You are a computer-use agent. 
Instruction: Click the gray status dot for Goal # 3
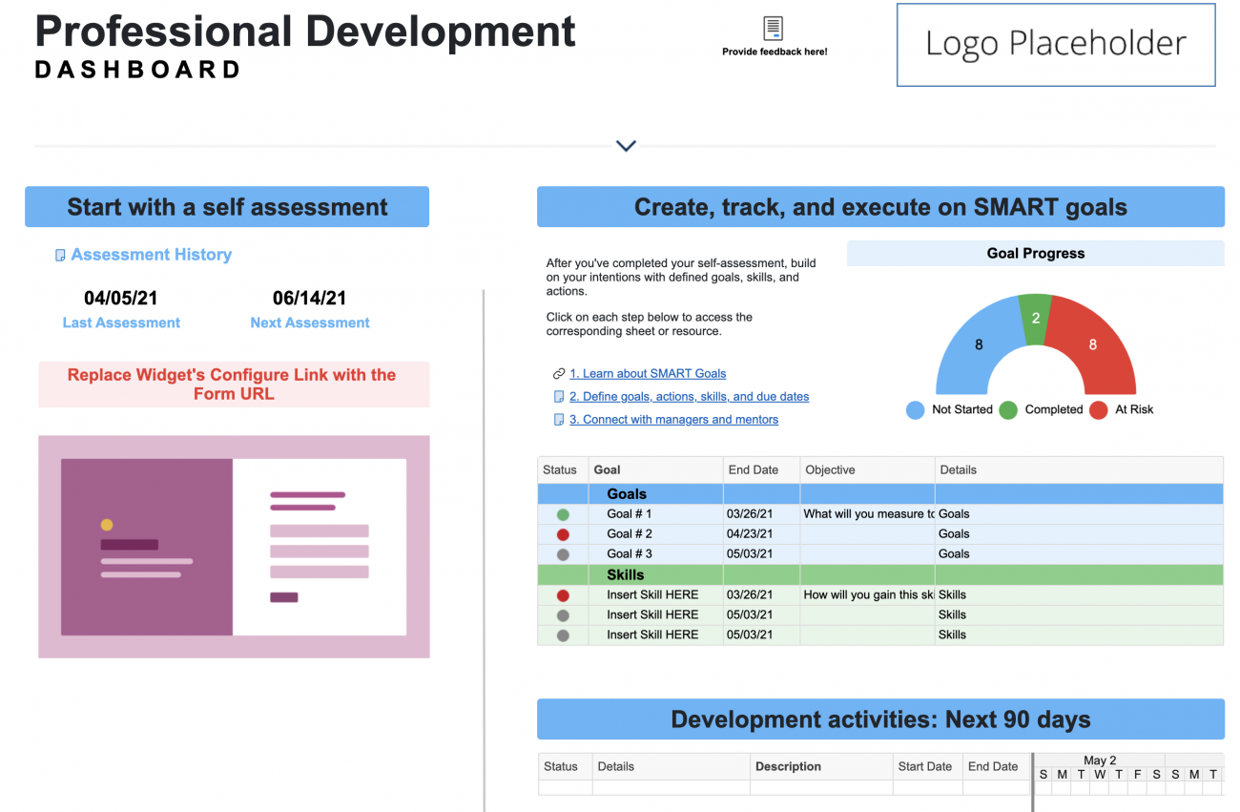563,553
